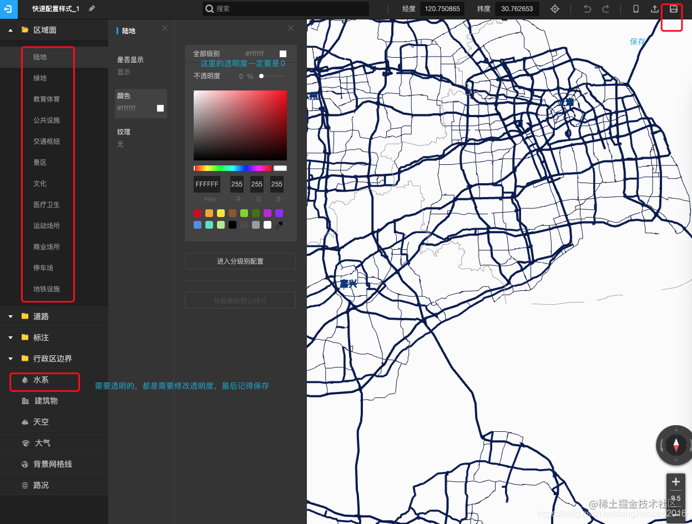Viewport: 692px width, 524px height.
Task: Click the map zoom-in plus button
Action: click(x=675, y=482)
